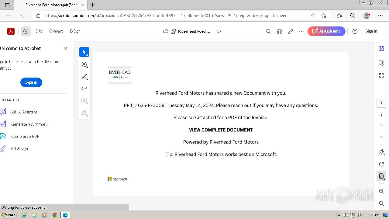
Task: Select the add text box tool
Action: (x=84, y=101)
